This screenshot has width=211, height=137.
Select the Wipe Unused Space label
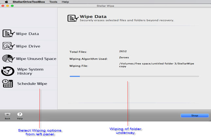[x=36, y=59]
